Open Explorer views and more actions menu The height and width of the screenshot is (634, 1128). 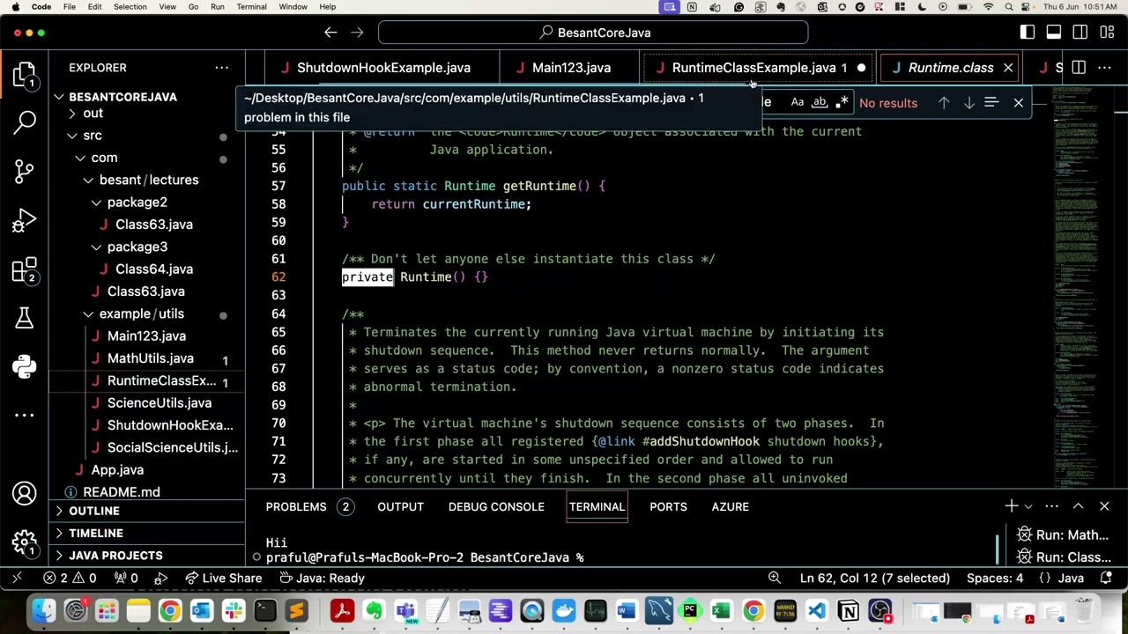point(222,68)
